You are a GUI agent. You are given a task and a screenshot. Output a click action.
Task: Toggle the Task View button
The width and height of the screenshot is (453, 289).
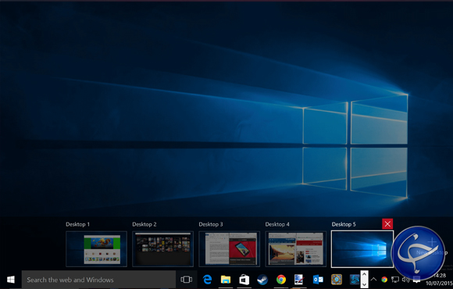(186, 280)
